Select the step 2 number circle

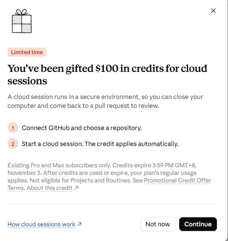coord(13,144)
